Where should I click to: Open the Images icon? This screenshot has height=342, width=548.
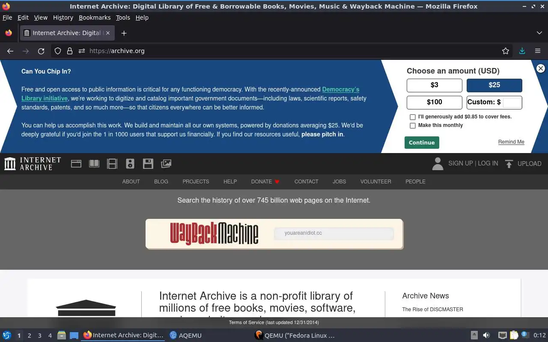[166, 163]
